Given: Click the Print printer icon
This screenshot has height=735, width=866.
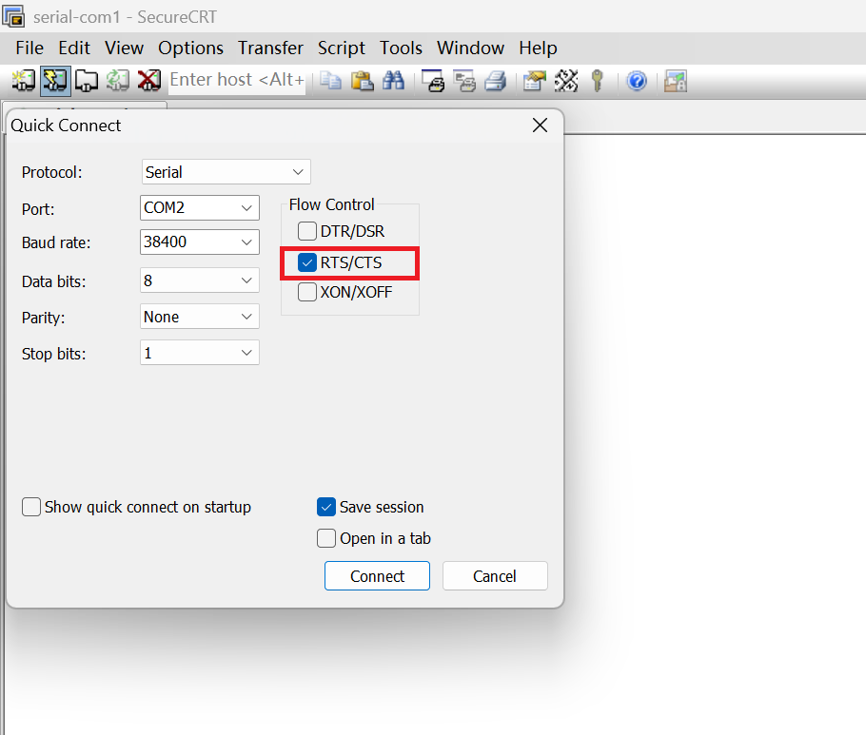Looking at the screenshot, I should click(x=496, y=81).
